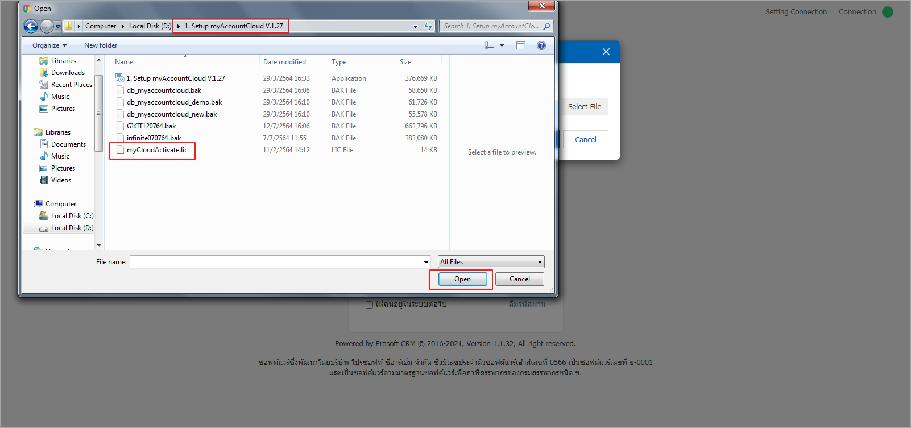Open recent locations dropdown beside Forward arrow
Viewport: 911px width, 428px height.
[58, 27]
